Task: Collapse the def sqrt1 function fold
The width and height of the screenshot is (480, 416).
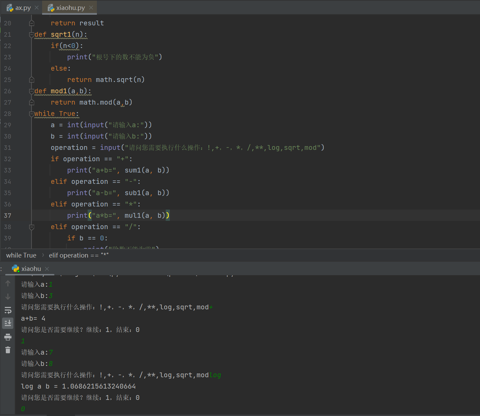Action: coord(31,34)
